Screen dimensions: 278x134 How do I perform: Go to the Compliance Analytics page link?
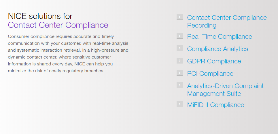(x=218, y=49)
